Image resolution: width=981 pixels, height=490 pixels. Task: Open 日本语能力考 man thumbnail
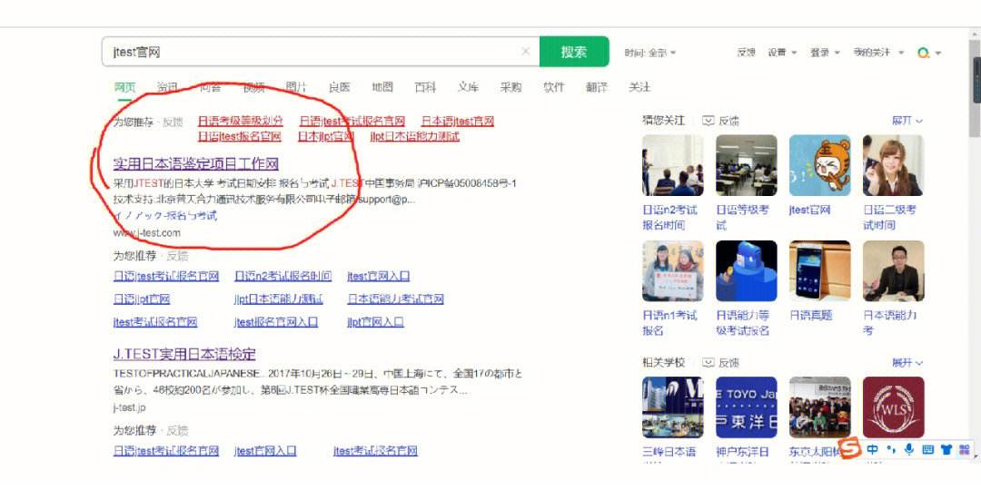pyautogui.click(x=894, y=271)
